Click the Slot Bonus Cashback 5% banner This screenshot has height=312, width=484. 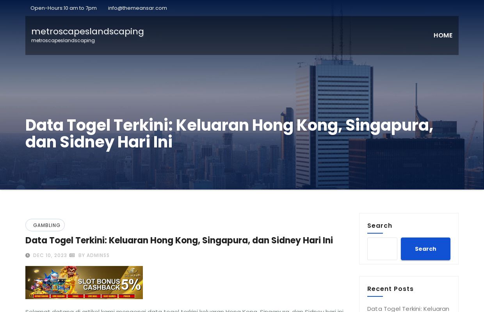click(x=84, y=282)
